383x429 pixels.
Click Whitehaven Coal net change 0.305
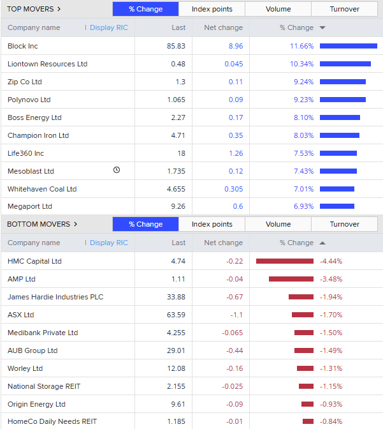234,189
